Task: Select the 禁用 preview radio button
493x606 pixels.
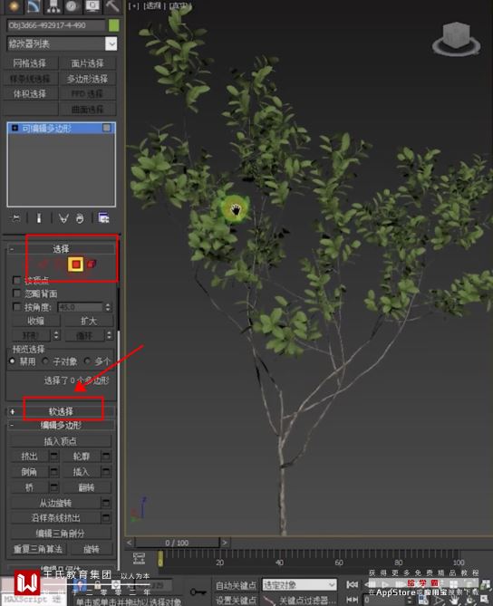Action: click(12, 361)
